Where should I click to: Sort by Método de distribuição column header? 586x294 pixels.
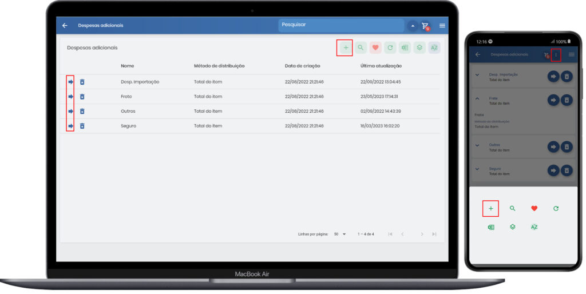(219, 66)
